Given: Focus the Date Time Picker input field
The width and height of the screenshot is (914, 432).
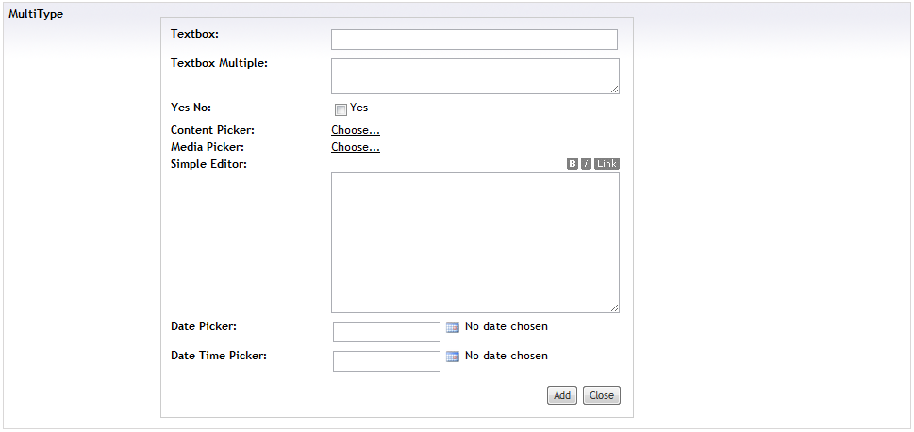Looking at the screenshot, I should [387, 361].
